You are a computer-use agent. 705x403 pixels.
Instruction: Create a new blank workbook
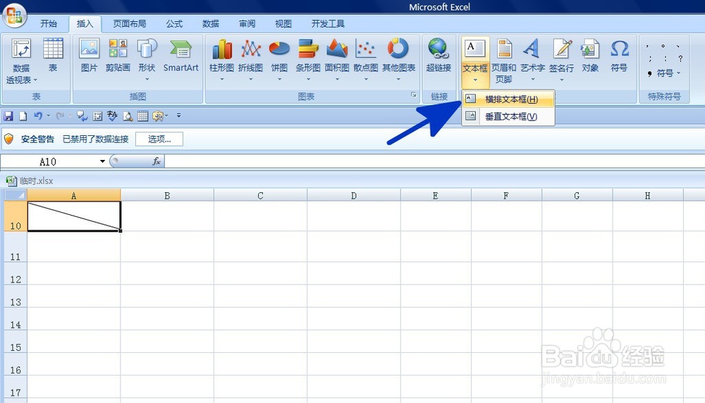click(23, 116)
